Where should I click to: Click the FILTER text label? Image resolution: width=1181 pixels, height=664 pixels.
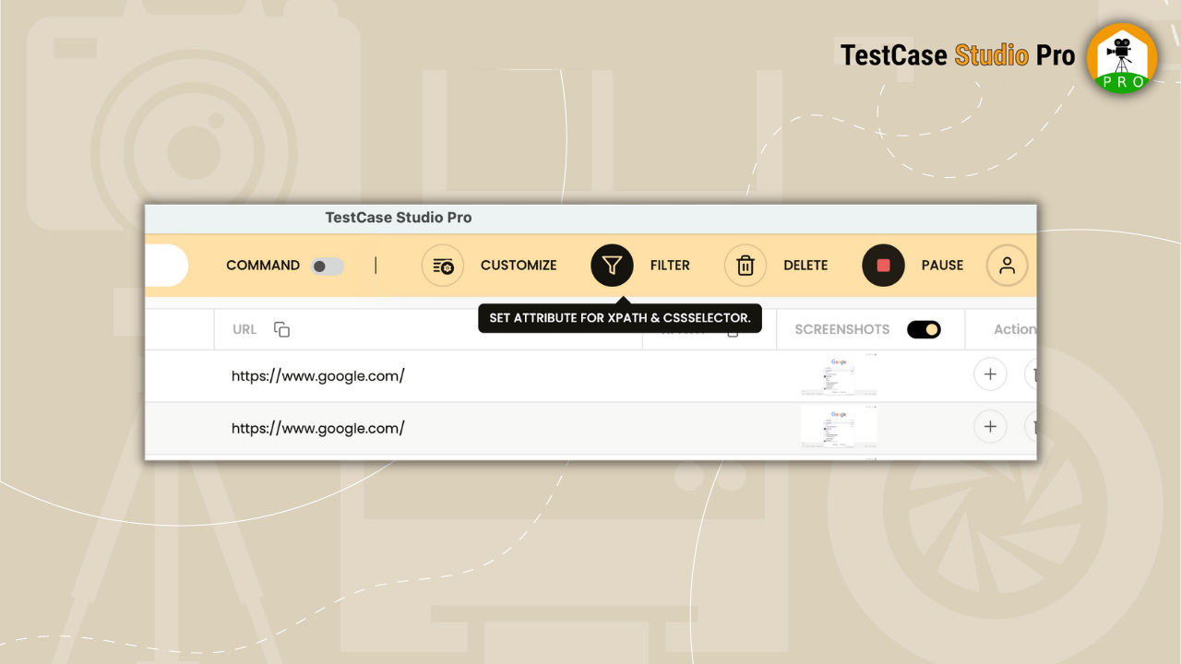[670, 266]
